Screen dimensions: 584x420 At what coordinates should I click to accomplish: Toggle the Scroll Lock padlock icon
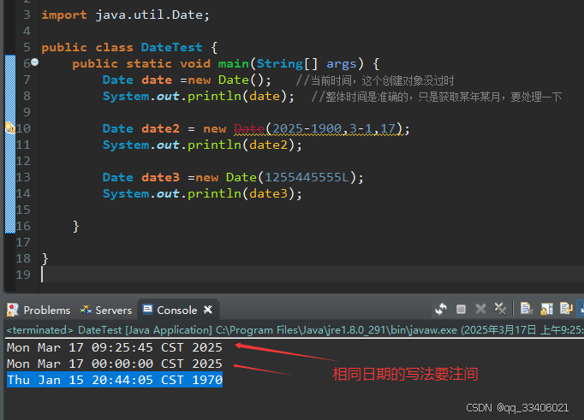pyautogui.click(x=547, y=309)
